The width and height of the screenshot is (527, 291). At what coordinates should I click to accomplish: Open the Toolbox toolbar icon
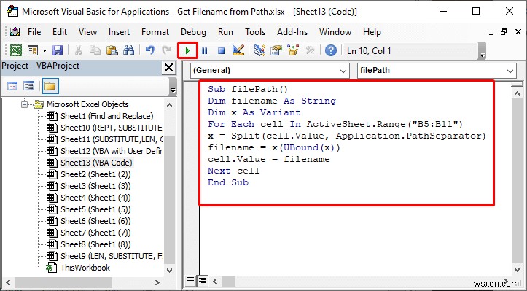[x=310, y=51]
